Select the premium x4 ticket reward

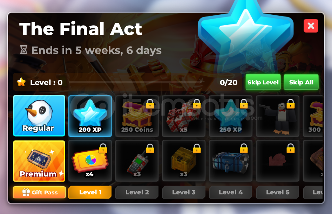(90, 161)
